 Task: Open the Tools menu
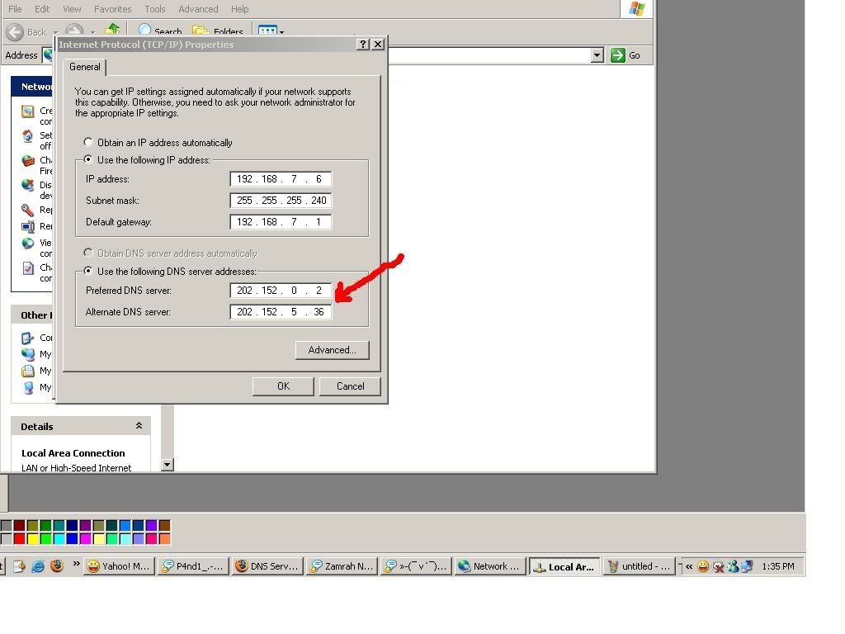click(x=154, y=9)
